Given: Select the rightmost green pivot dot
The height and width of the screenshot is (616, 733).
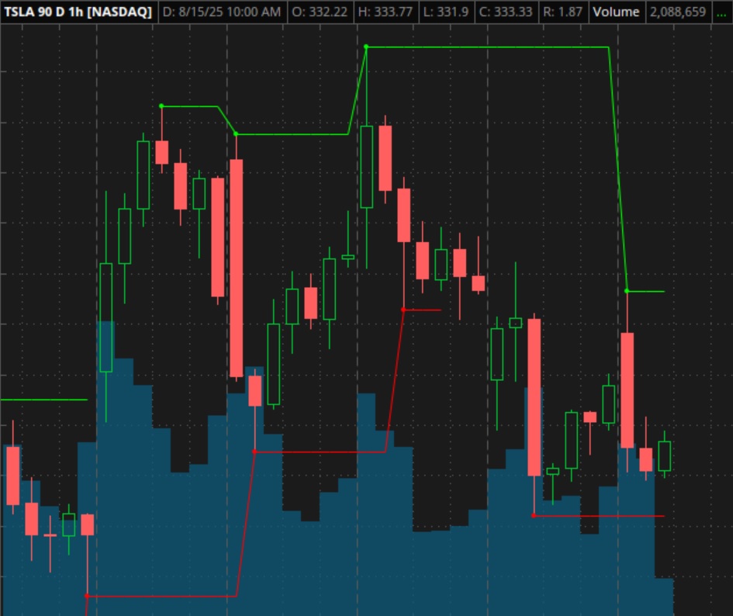Looking at the screenshot, I should coord(627,291).
